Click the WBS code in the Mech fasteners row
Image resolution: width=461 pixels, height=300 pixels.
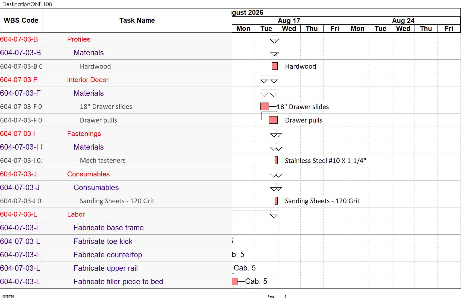click(21, 161)
